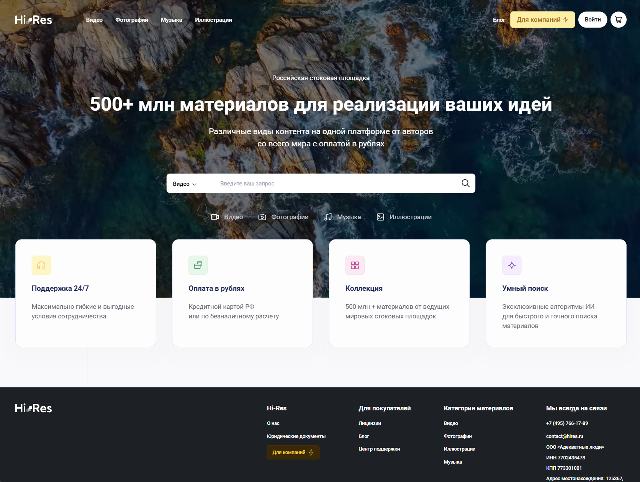Click the headphones icon on Поддержка 24/7 card

[x=41, y=265]
